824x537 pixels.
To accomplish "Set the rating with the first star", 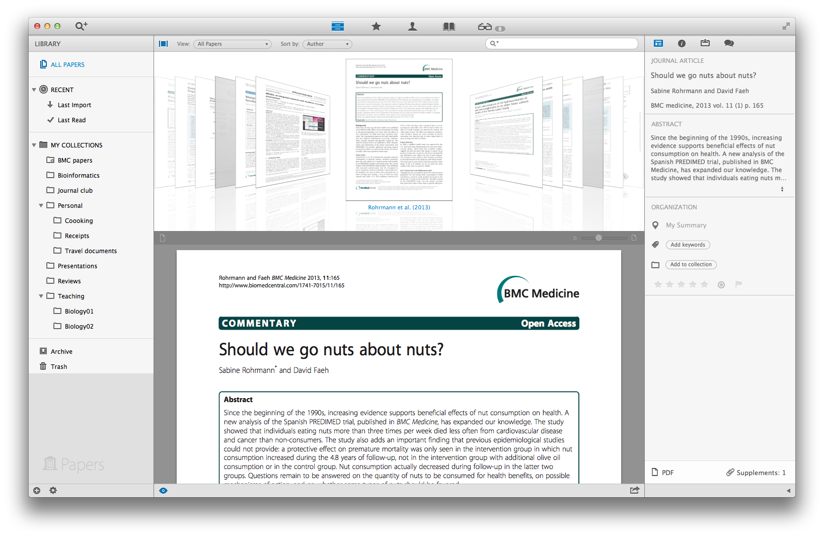I will click(658, 284).
